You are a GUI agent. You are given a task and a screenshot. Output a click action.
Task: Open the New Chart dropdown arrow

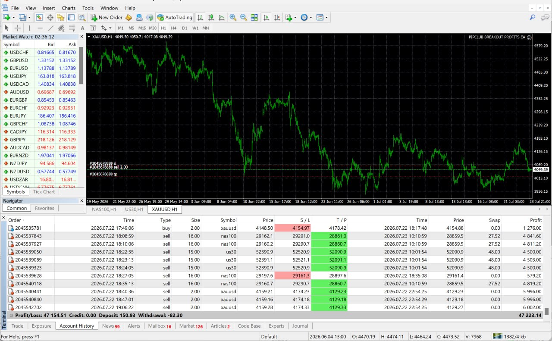point(14,17)
